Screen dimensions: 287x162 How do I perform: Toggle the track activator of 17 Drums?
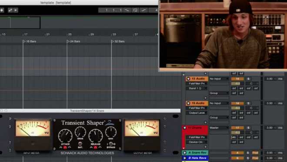click(x=237, y=128)
